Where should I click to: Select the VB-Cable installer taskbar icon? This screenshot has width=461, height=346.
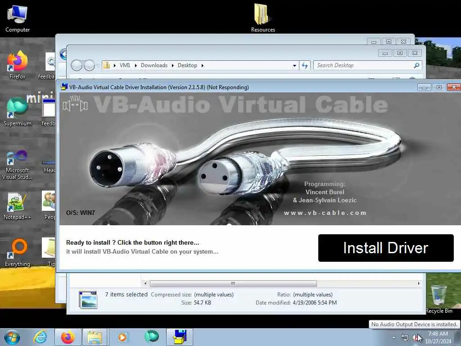click(180, 337)
